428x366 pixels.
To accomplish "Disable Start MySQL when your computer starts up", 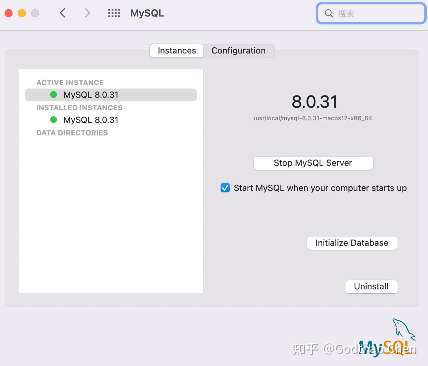I will [x=225, y=188].
